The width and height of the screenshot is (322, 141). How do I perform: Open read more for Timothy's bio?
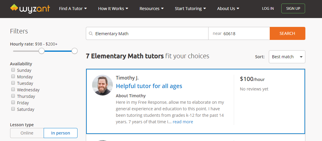[x=183, y=122]
